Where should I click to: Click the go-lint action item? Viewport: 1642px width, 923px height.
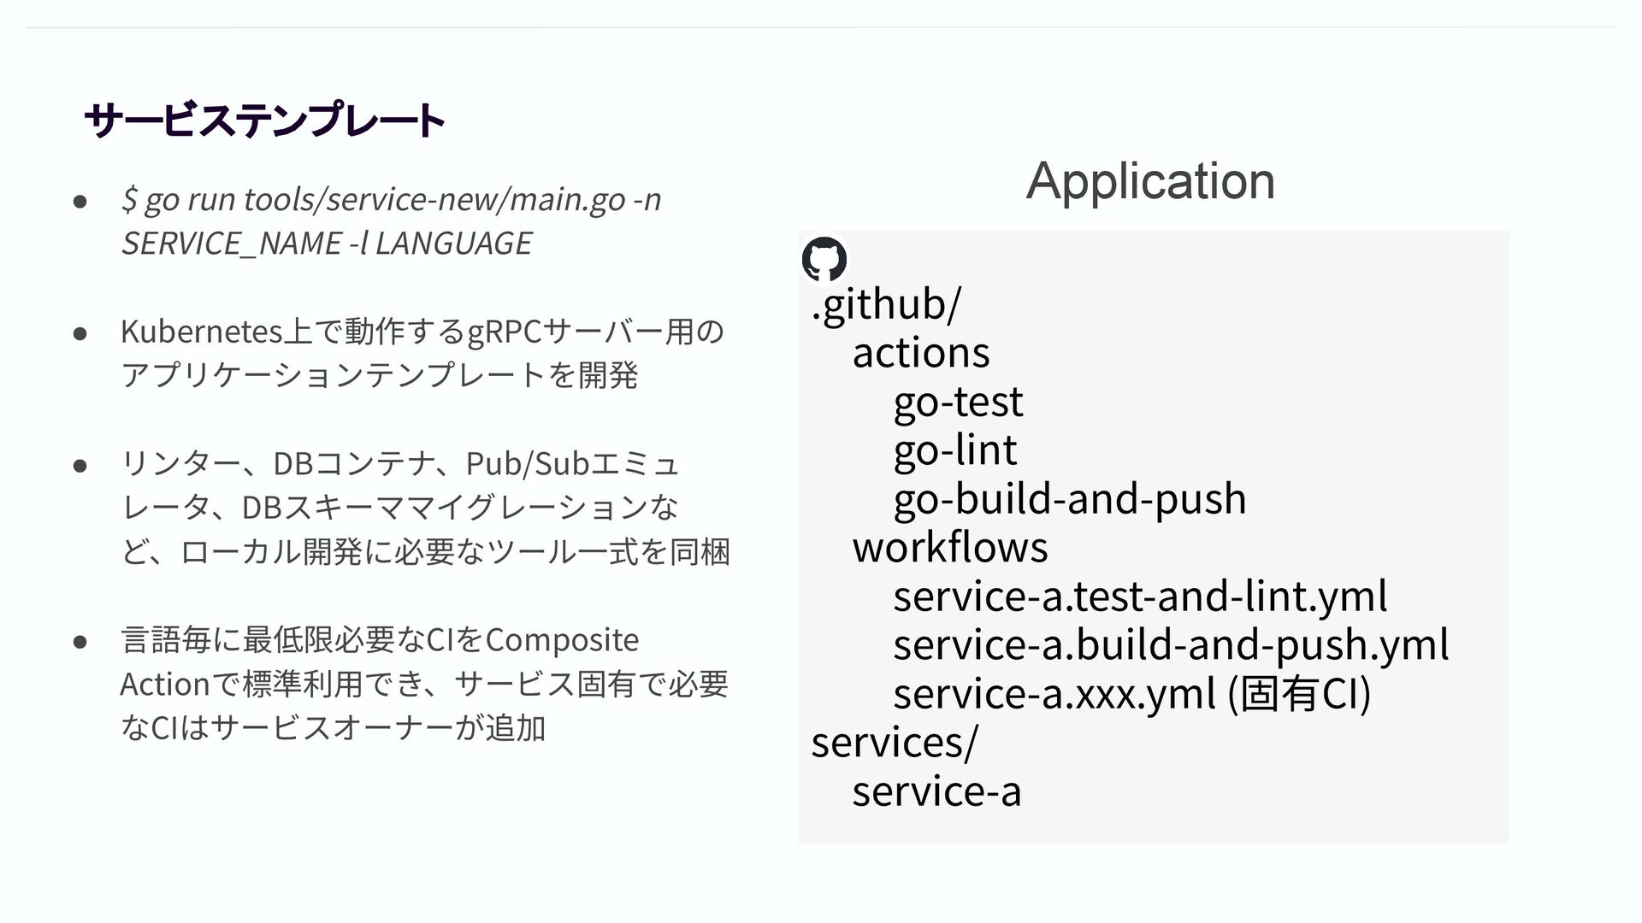(x=954, y=450)
